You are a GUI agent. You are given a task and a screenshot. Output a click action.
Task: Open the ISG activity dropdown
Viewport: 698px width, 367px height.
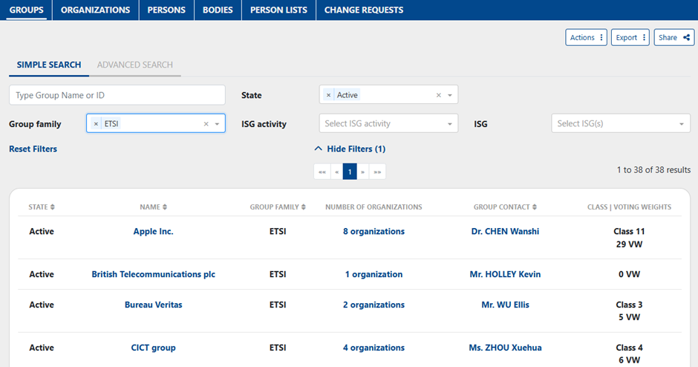(x=388, y=124)
